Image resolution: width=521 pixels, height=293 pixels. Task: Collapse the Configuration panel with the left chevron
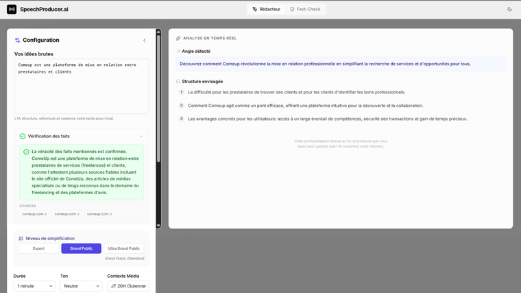(x=144, y=40)
